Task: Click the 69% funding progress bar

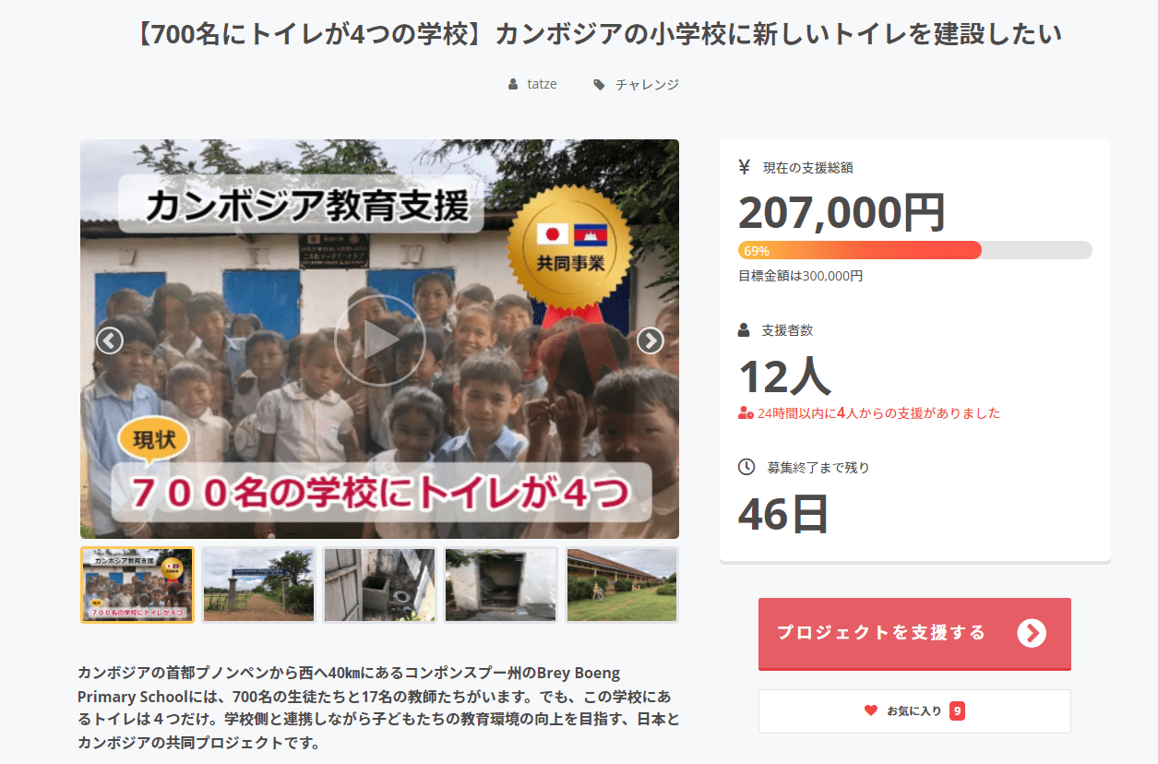Action: click(914, 250)
